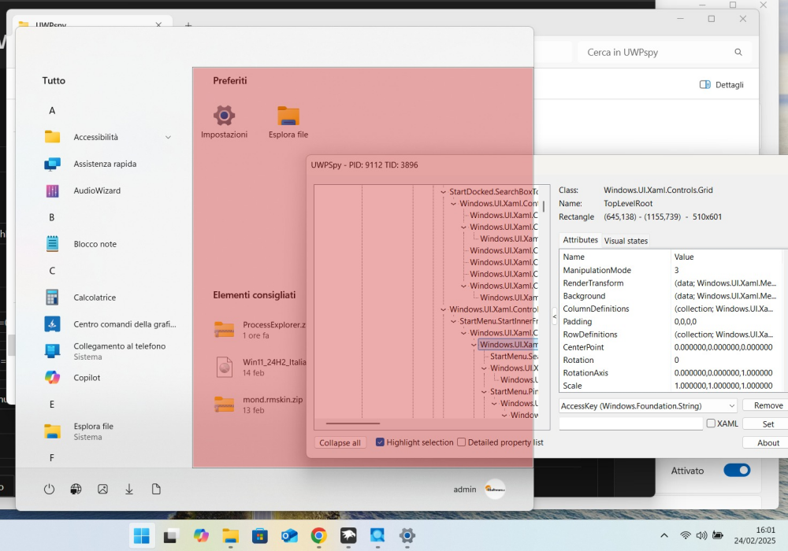Screen dimensions: 788x551
Task: Open the Settings gear on the taskbar
Action: [x=407, y=536]
